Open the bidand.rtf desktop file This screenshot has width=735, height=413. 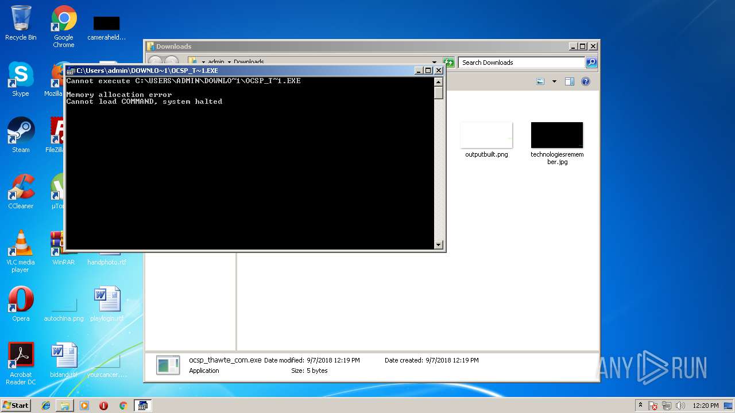(64, 360)
